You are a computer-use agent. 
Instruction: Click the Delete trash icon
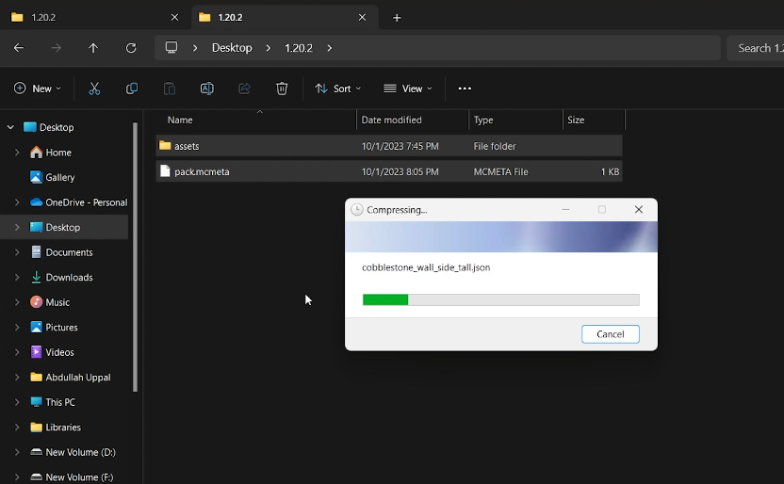click(282, 89)
